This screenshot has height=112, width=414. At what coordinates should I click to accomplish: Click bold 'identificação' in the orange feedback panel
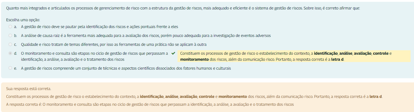point(152,97)
